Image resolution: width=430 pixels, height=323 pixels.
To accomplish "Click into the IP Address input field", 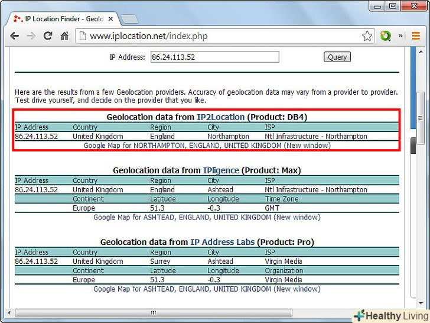I will pyautogui.click(x=214, y=57).
